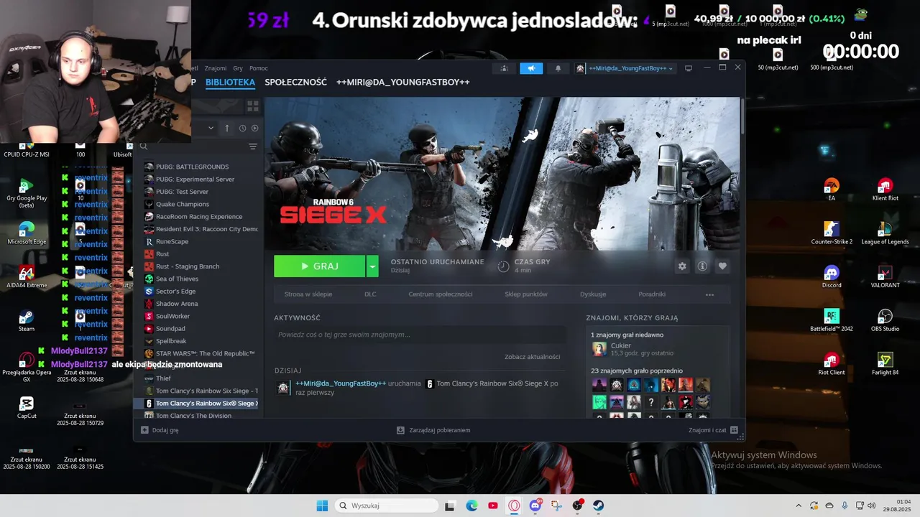Open the Windows Start menu
Viewport: 920px width, 517px height.
coord(322,506)
